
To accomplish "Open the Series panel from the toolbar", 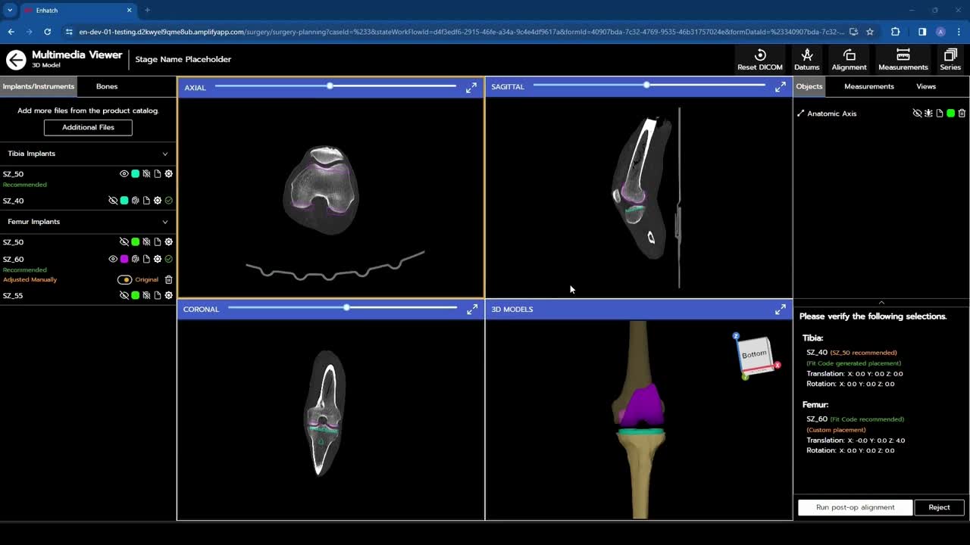I will [x=950, y=60].
